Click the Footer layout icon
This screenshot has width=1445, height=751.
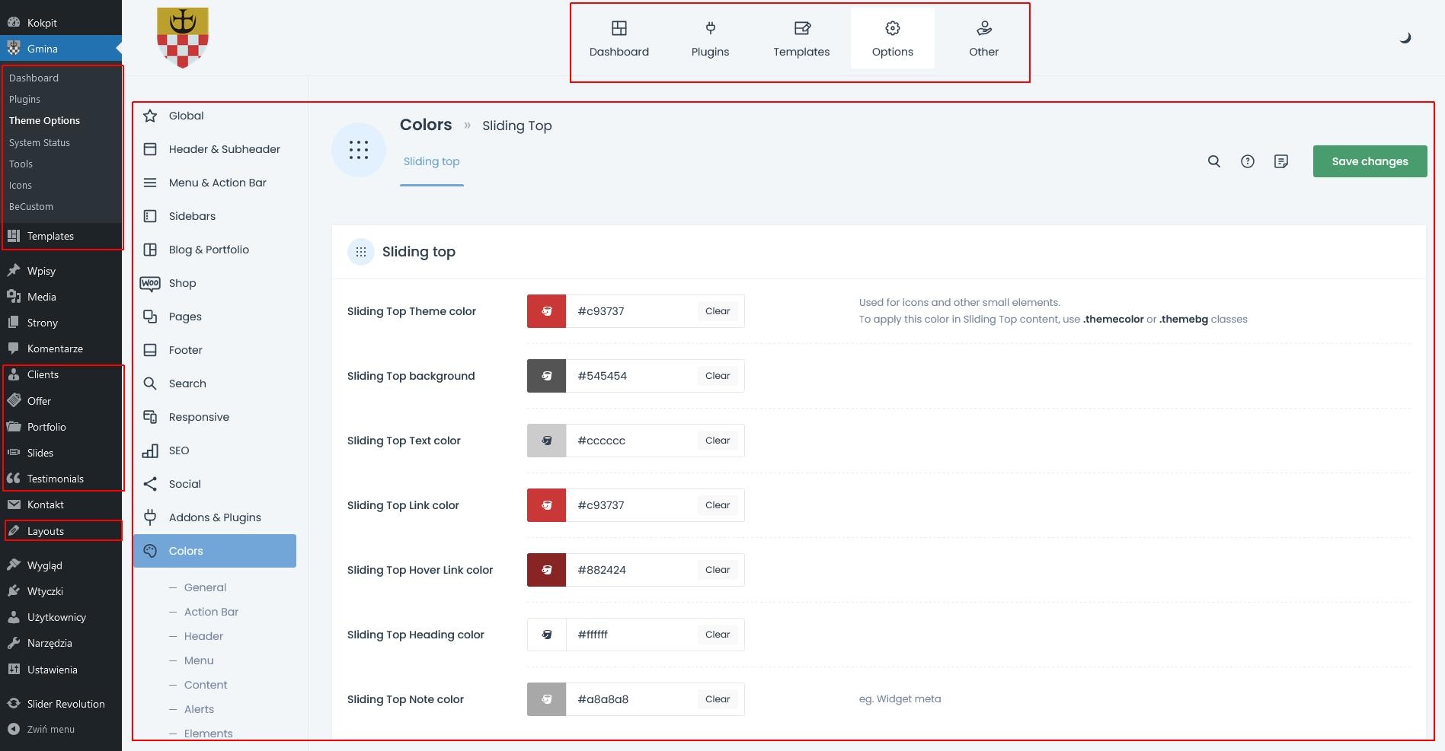[150, 350]
